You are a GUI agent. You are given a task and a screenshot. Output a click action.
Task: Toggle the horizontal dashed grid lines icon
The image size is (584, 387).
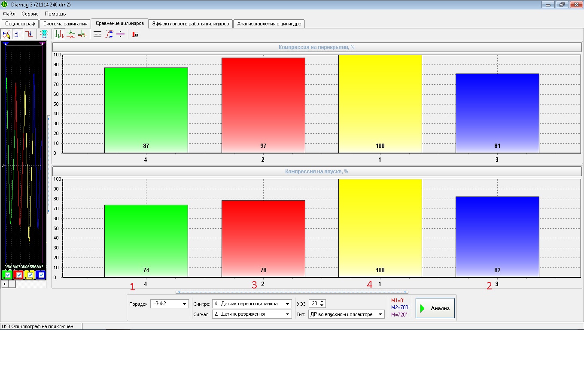pos(97,34)
